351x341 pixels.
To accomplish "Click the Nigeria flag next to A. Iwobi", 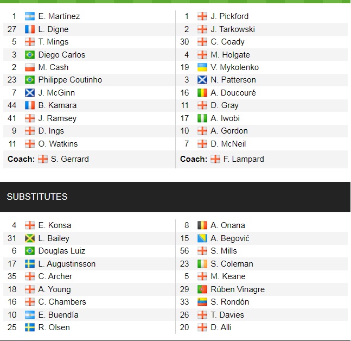I will click(x=202, y=118).
